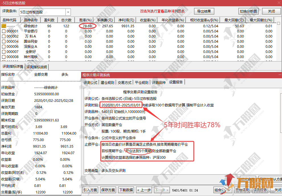
Task: Sort by the 胜率(%) column header
Action: (x=85, y=20)
